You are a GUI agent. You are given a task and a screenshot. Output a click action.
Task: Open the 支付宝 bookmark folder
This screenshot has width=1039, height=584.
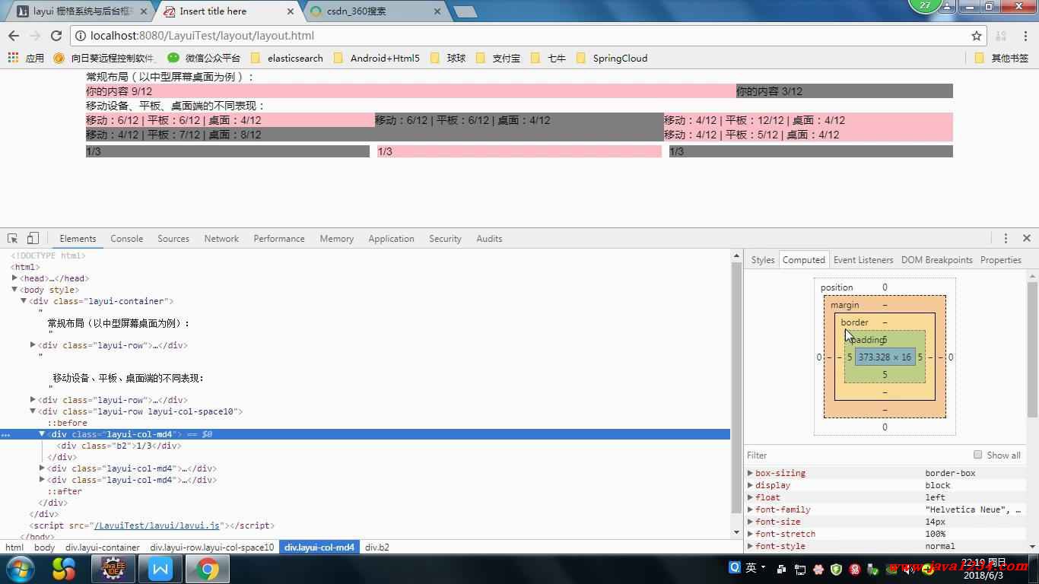pyautogui.click(x=498, y=58)
